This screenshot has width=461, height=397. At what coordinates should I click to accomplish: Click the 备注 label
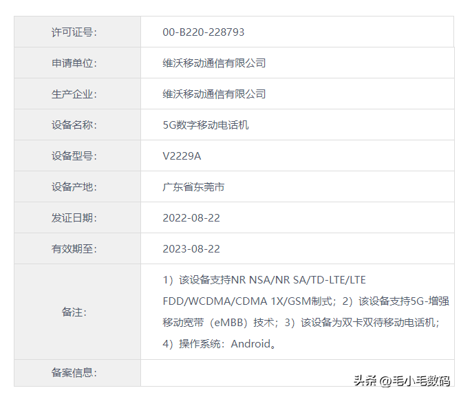(x=74, y=312)
